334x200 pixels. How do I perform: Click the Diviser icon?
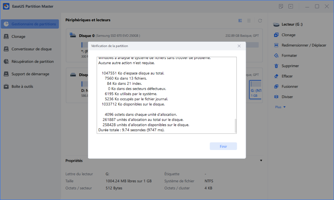pos(276,97)
